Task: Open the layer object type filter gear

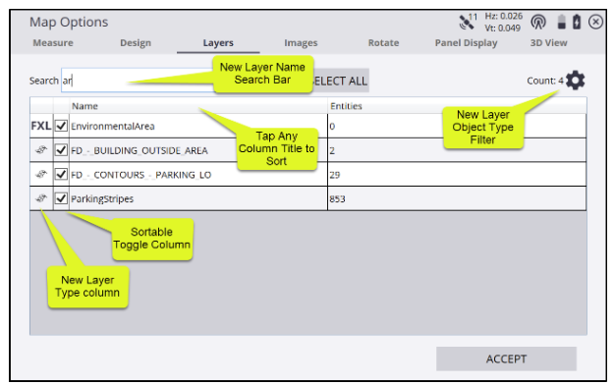Action: (x=575, y=81)
